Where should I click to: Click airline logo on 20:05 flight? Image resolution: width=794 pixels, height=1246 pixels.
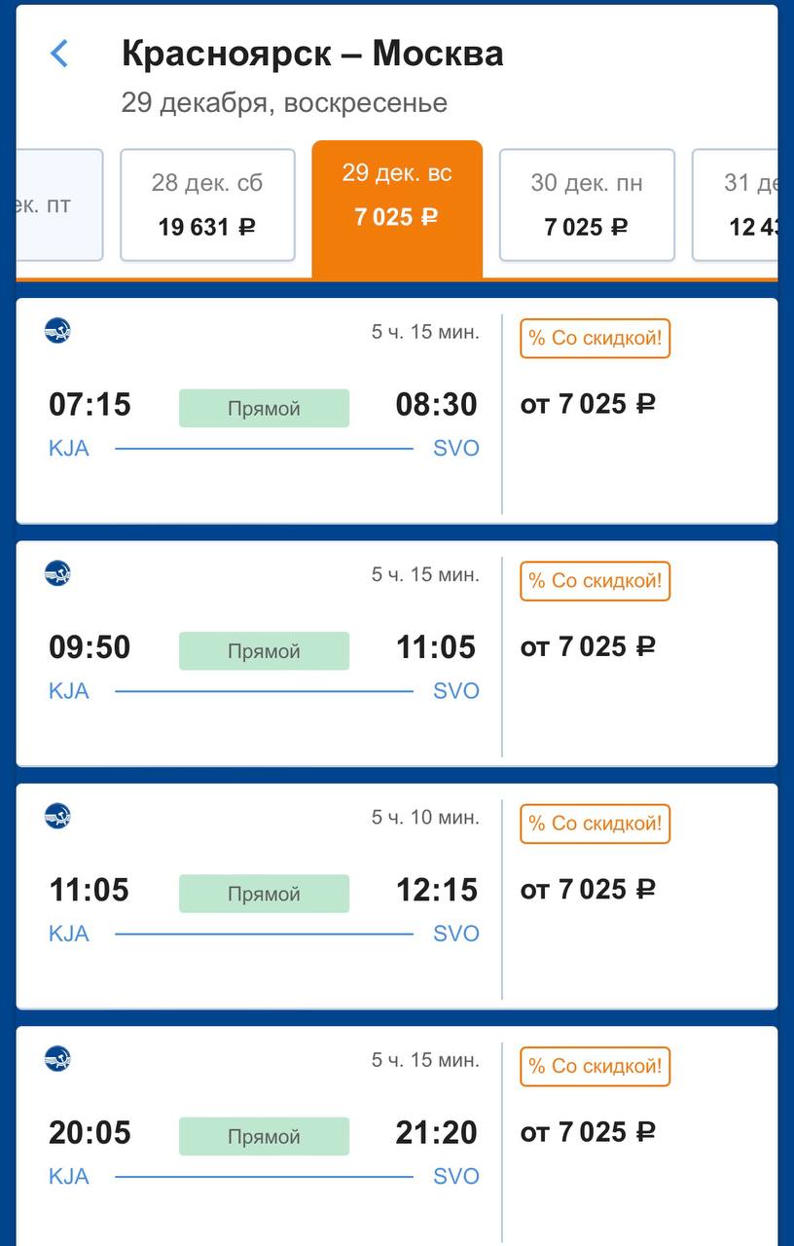(x=57, y=1058)
